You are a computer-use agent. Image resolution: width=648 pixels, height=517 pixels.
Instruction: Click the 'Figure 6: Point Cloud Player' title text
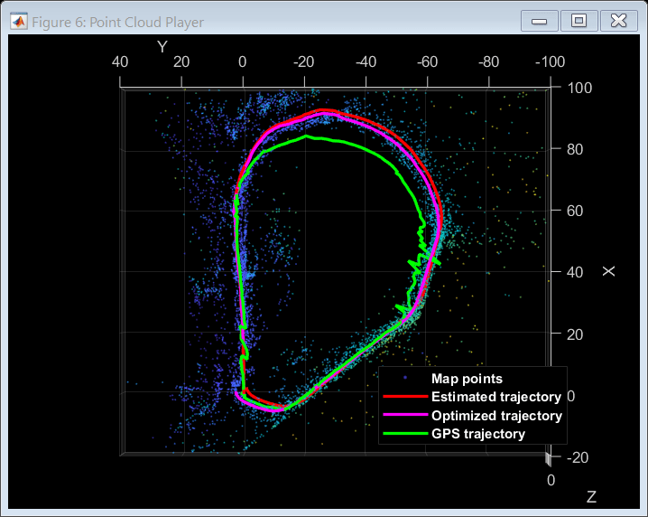point(117,23)
